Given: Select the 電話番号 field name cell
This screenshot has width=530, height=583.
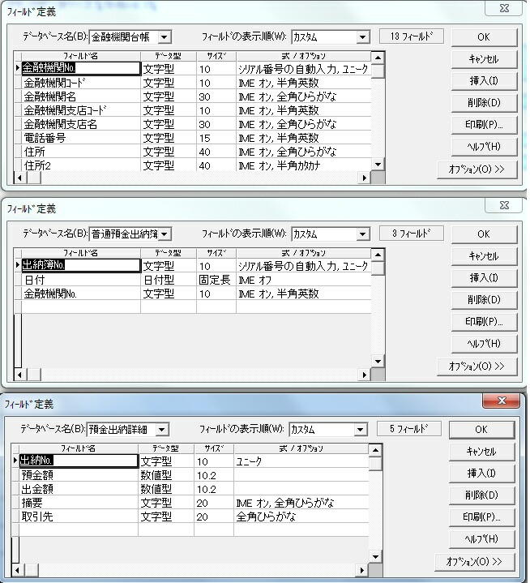Looking at the screenshot, I should 81,138.
